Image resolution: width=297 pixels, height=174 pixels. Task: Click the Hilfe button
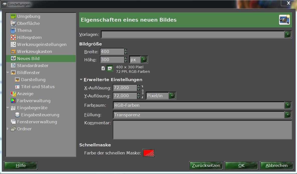point(21,165)
